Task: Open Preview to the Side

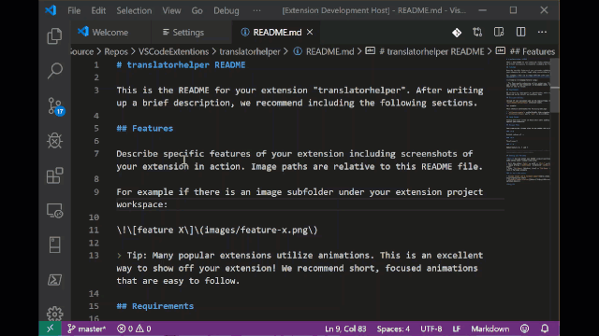Action: tap(499, 33)
